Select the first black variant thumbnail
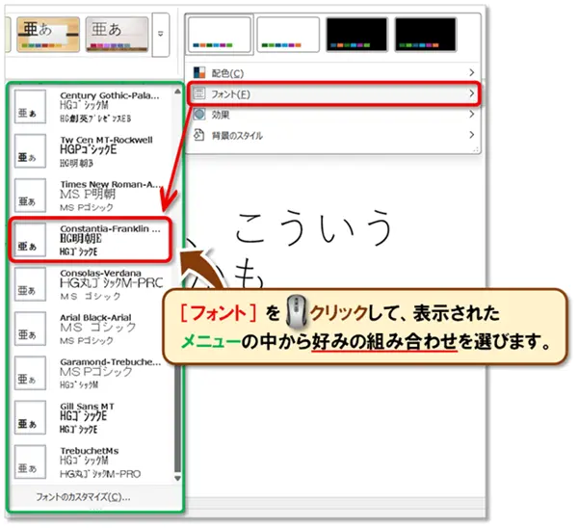 [x=356, y=35]
